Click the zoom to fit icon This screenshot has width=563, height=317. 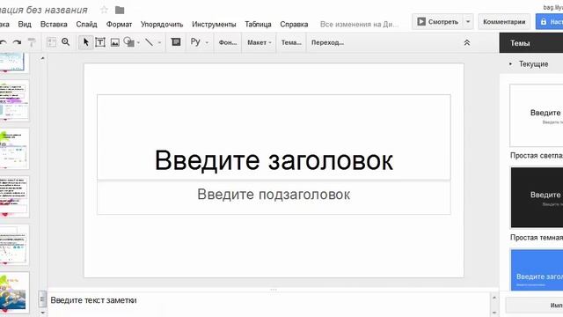coord(51,42)
